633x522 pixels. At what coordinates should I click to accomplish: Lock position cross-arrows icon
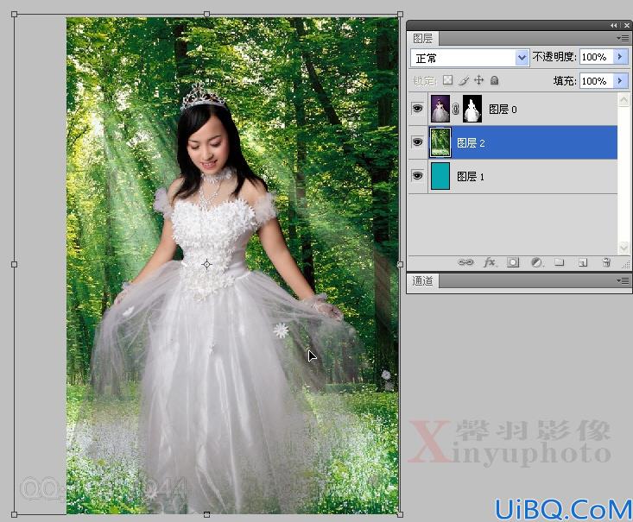tap(478, 80)
